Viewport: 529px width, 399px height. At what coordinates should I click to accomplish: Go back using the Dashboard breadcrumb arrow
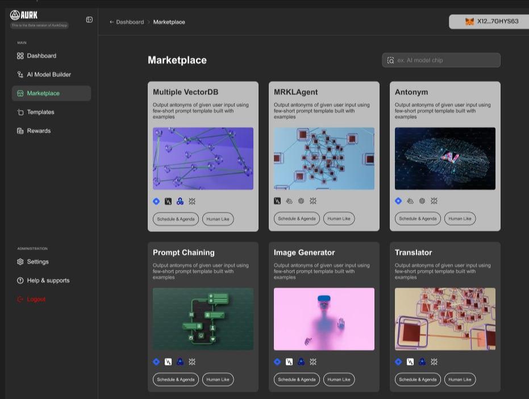point(112,22)
